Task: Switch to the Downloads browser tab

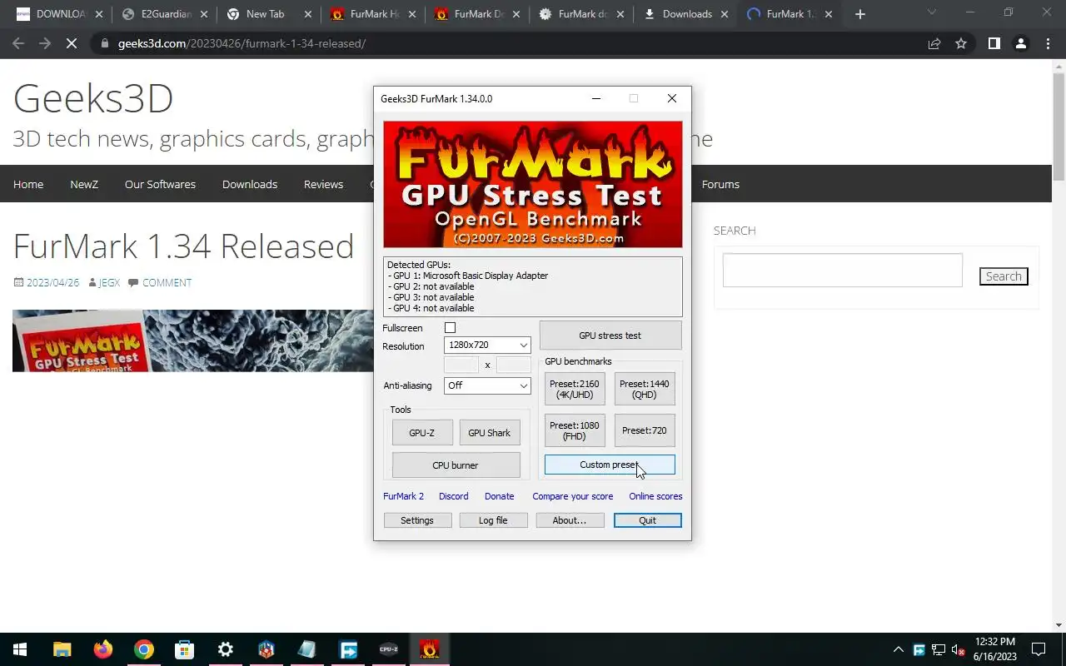Action: [x=687, y=14]
